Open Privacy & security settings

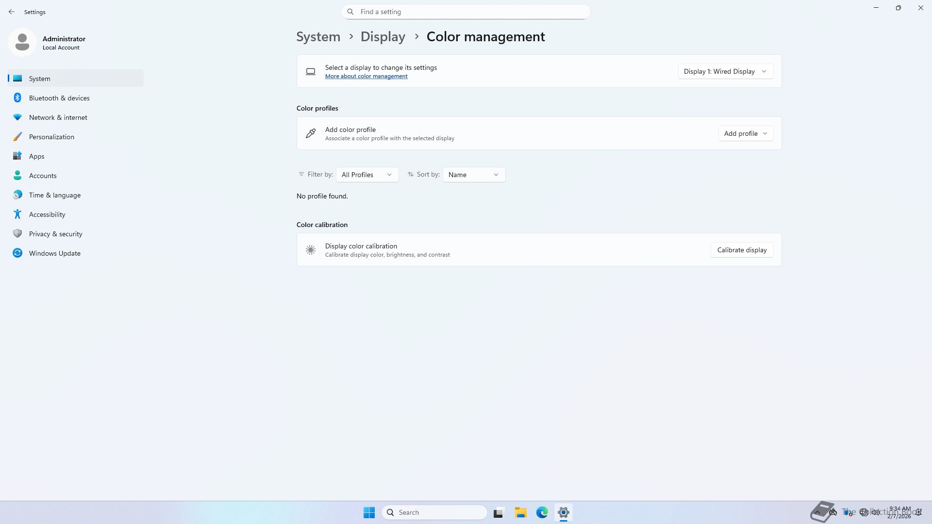(x=55, y=234)
